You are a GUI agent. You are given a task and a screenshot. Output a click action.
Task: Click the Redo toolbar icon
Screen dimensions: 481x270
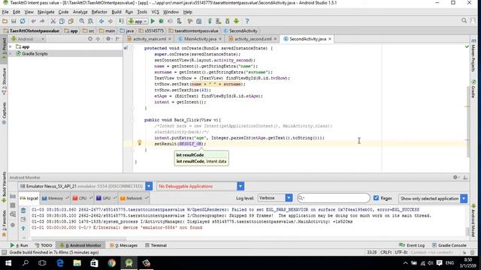click(42, 21)
